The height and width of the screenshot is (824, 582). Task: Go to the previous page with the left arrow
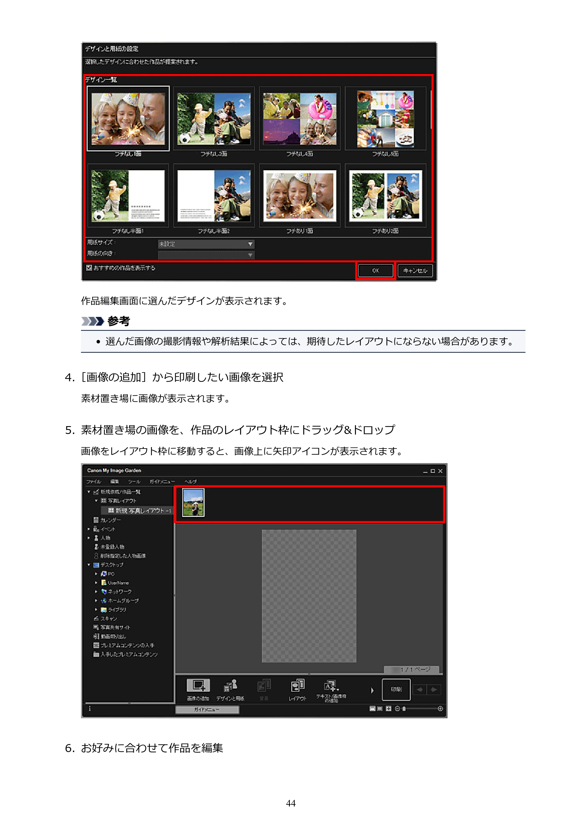click(x=420, y=689)
